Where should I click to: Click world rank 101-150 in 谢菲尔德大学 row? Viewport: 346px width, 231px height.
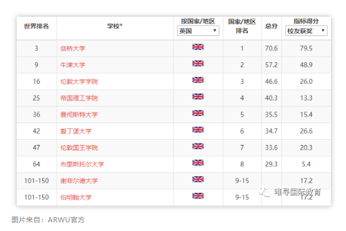click(36, 181)
